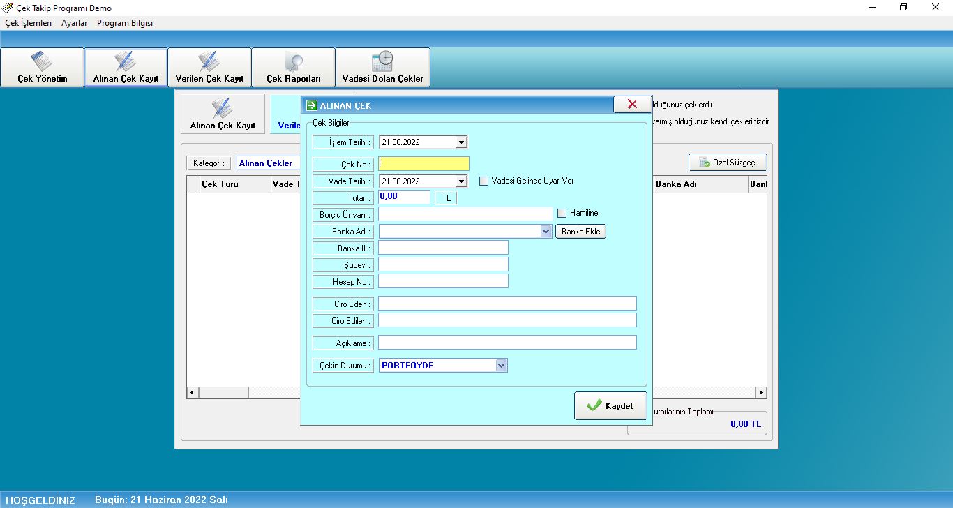
Task: Enable Vadesi Gelince Uyarı Ver checkbox
Action: pos(483,181)
